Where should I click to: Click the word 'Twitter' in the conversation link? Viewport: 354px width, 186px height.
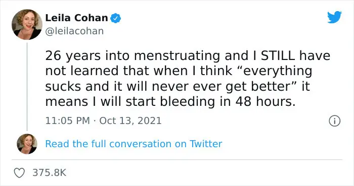[206, 144]
